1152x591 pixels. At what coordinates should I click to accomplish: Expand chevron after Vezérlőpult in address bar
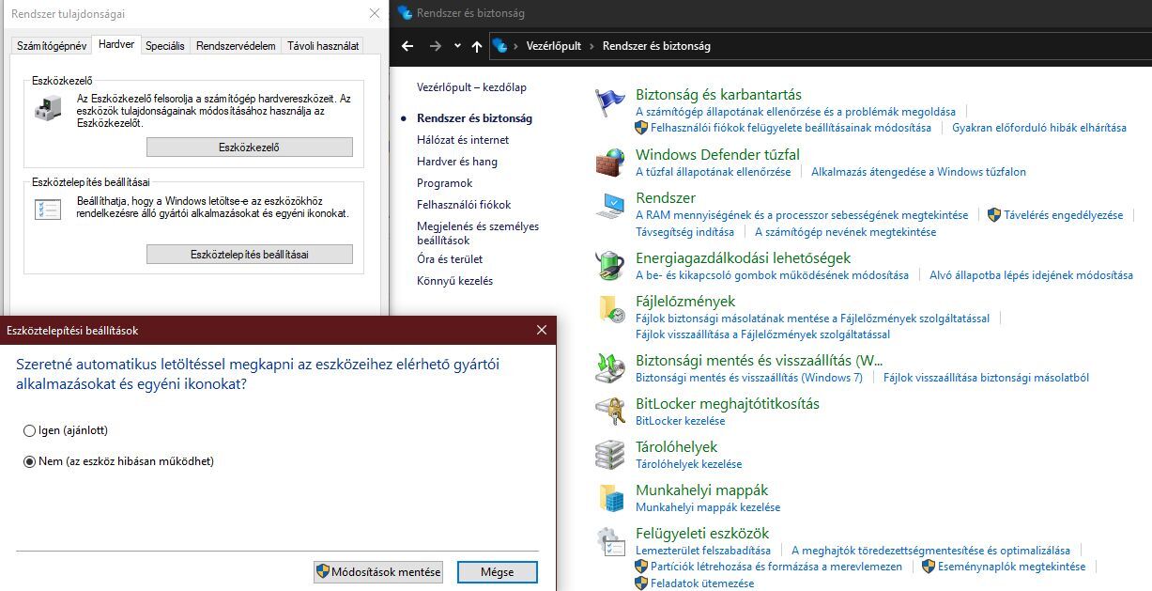point(592,46)
